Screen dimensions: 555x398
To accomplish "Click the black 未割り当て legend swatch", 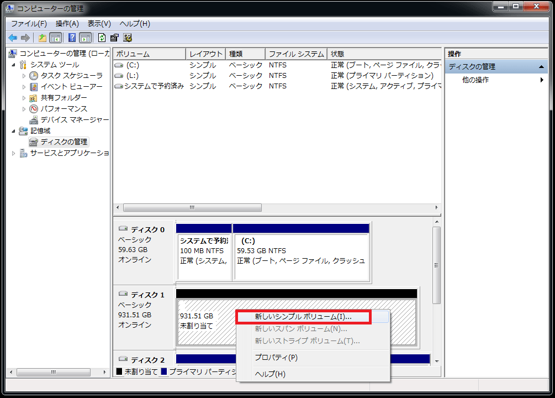I will coord(119,371).
